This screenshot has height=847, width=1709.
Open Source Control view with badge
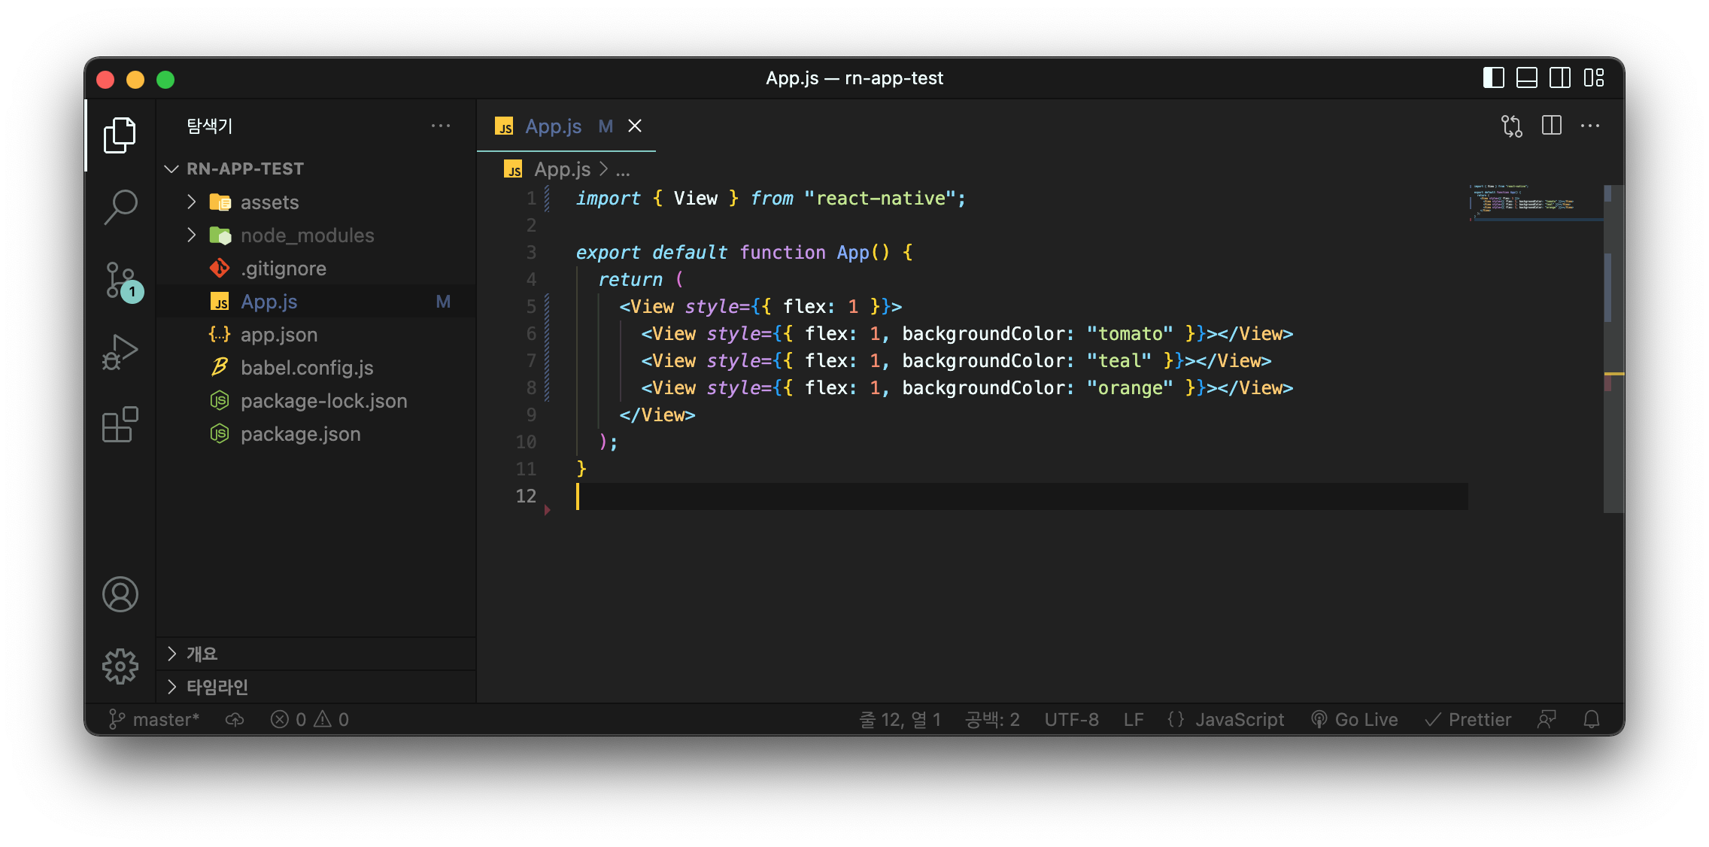tap(120, 281)
